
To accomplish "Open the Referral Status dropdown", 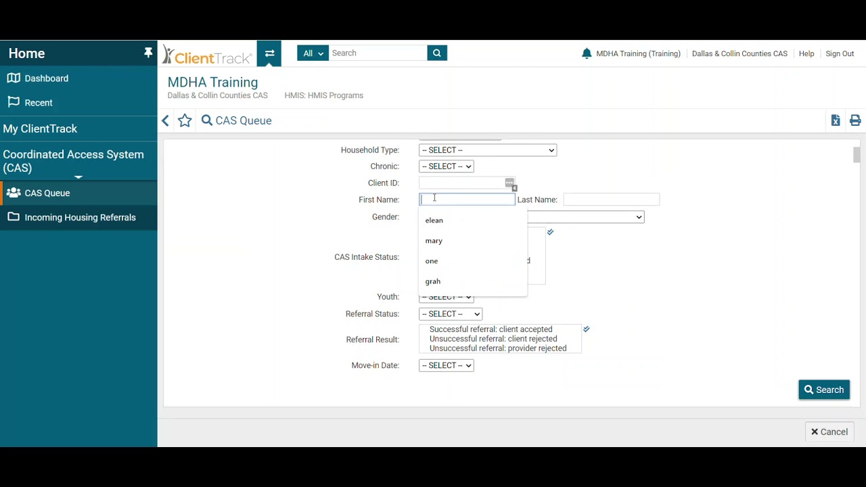I will (x=450, y=314).
